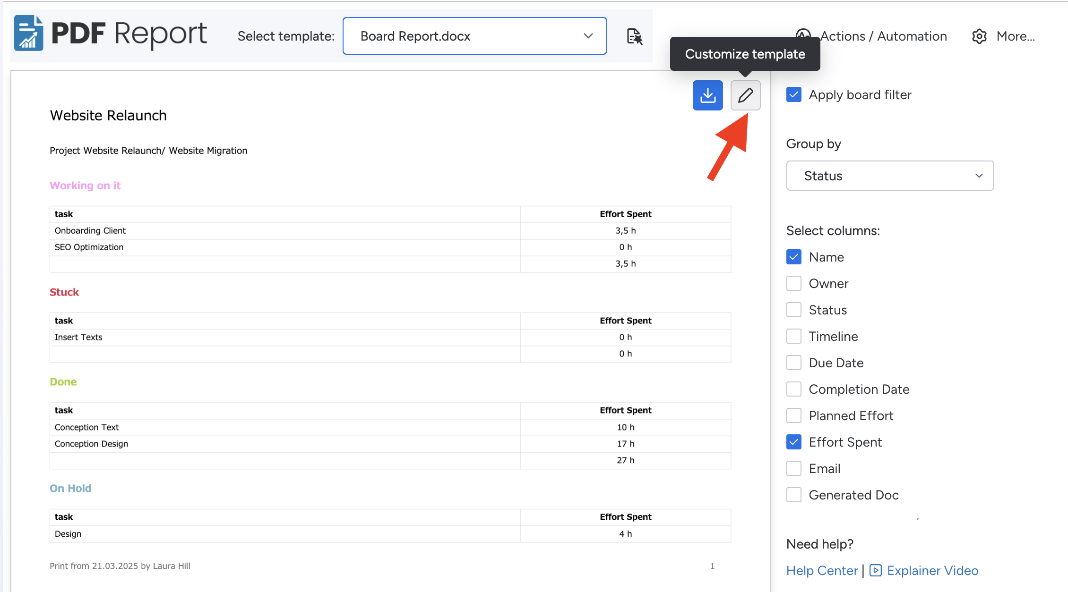Open the Board Report.docx template dropdown

474,36
